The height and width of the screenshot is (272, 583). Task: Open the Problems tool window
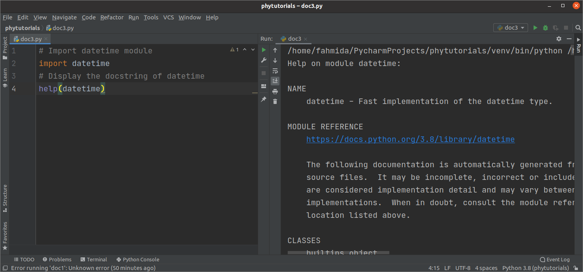[x=57, y=260]
